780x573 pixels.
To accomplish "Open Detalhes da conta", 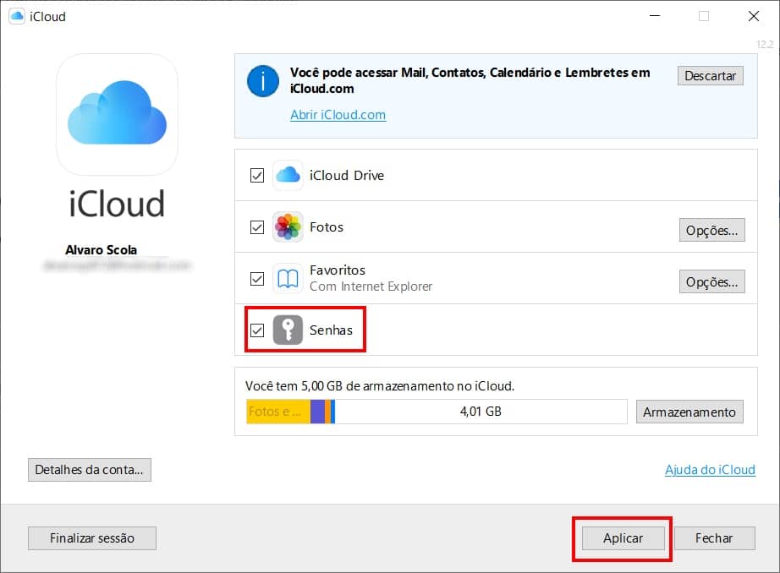I will click(90, 470).
